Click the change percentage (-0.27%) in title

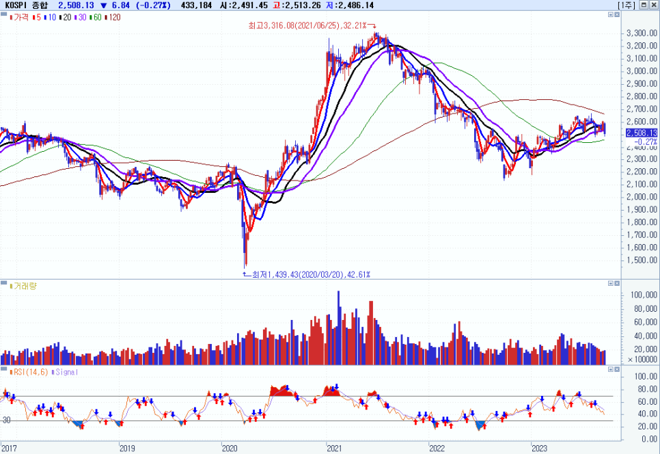pyautogui.click(x=152, y=5)
